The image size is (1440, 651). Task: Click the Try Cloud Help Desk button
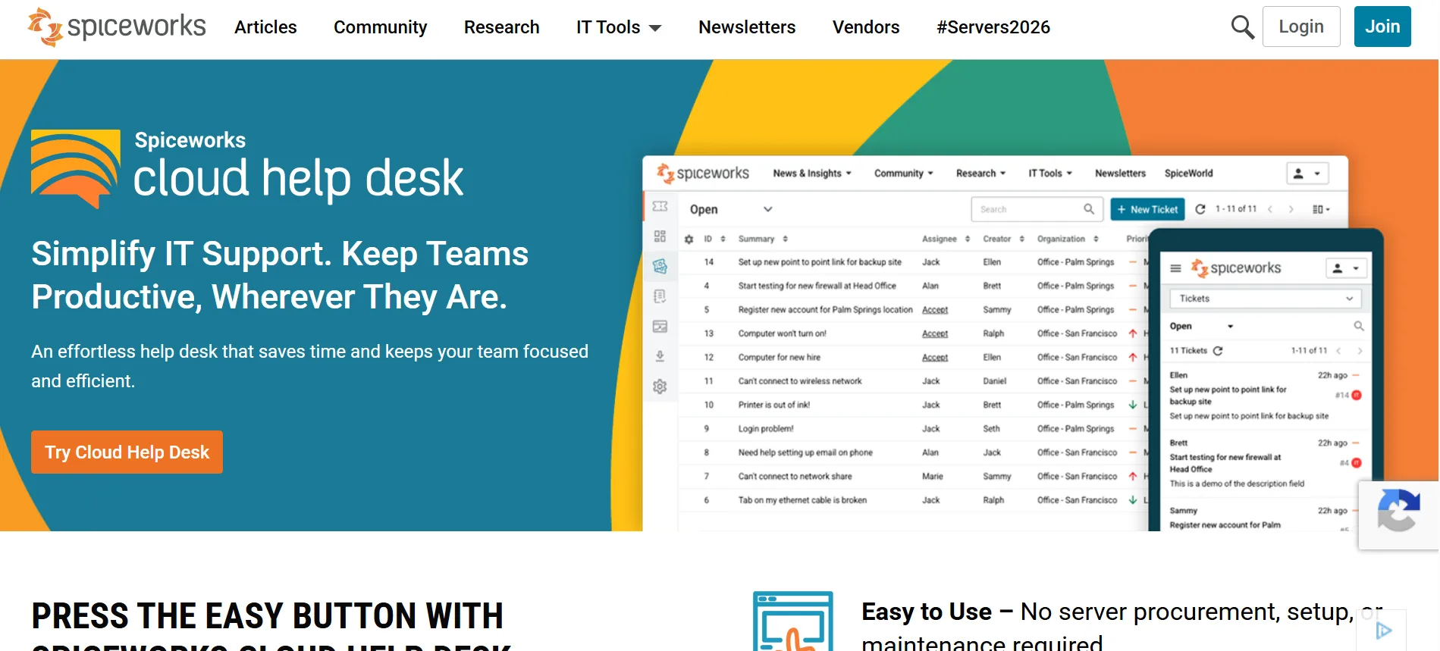click(127, 452)
